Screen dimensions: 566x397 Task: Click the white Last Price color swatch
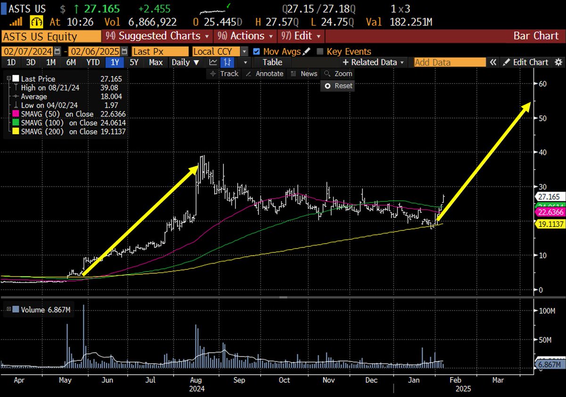[x=17, y=79]
